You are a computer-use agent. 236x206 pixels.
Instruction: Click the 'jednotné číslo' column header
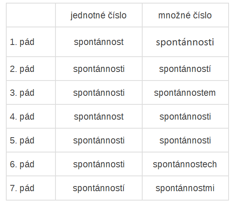(x=98, y=15)
